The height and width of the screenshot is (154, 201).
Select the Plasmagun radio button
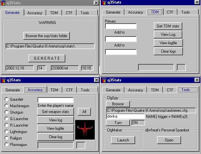point(6,145)
